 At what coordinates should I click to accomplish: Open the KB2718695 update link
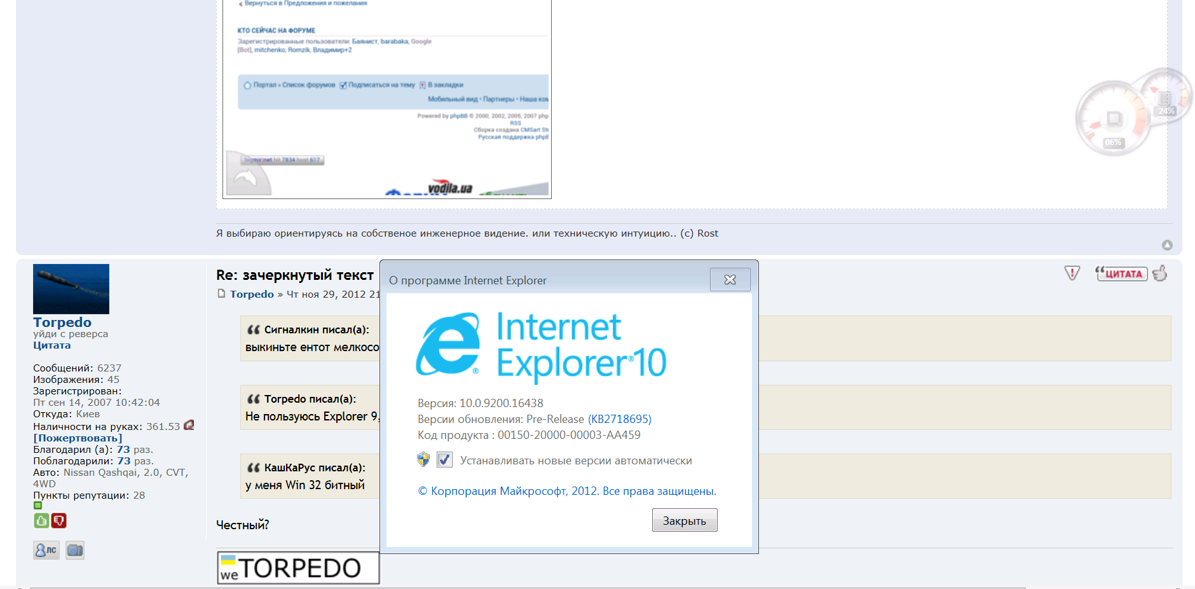[x=620, y=419]
